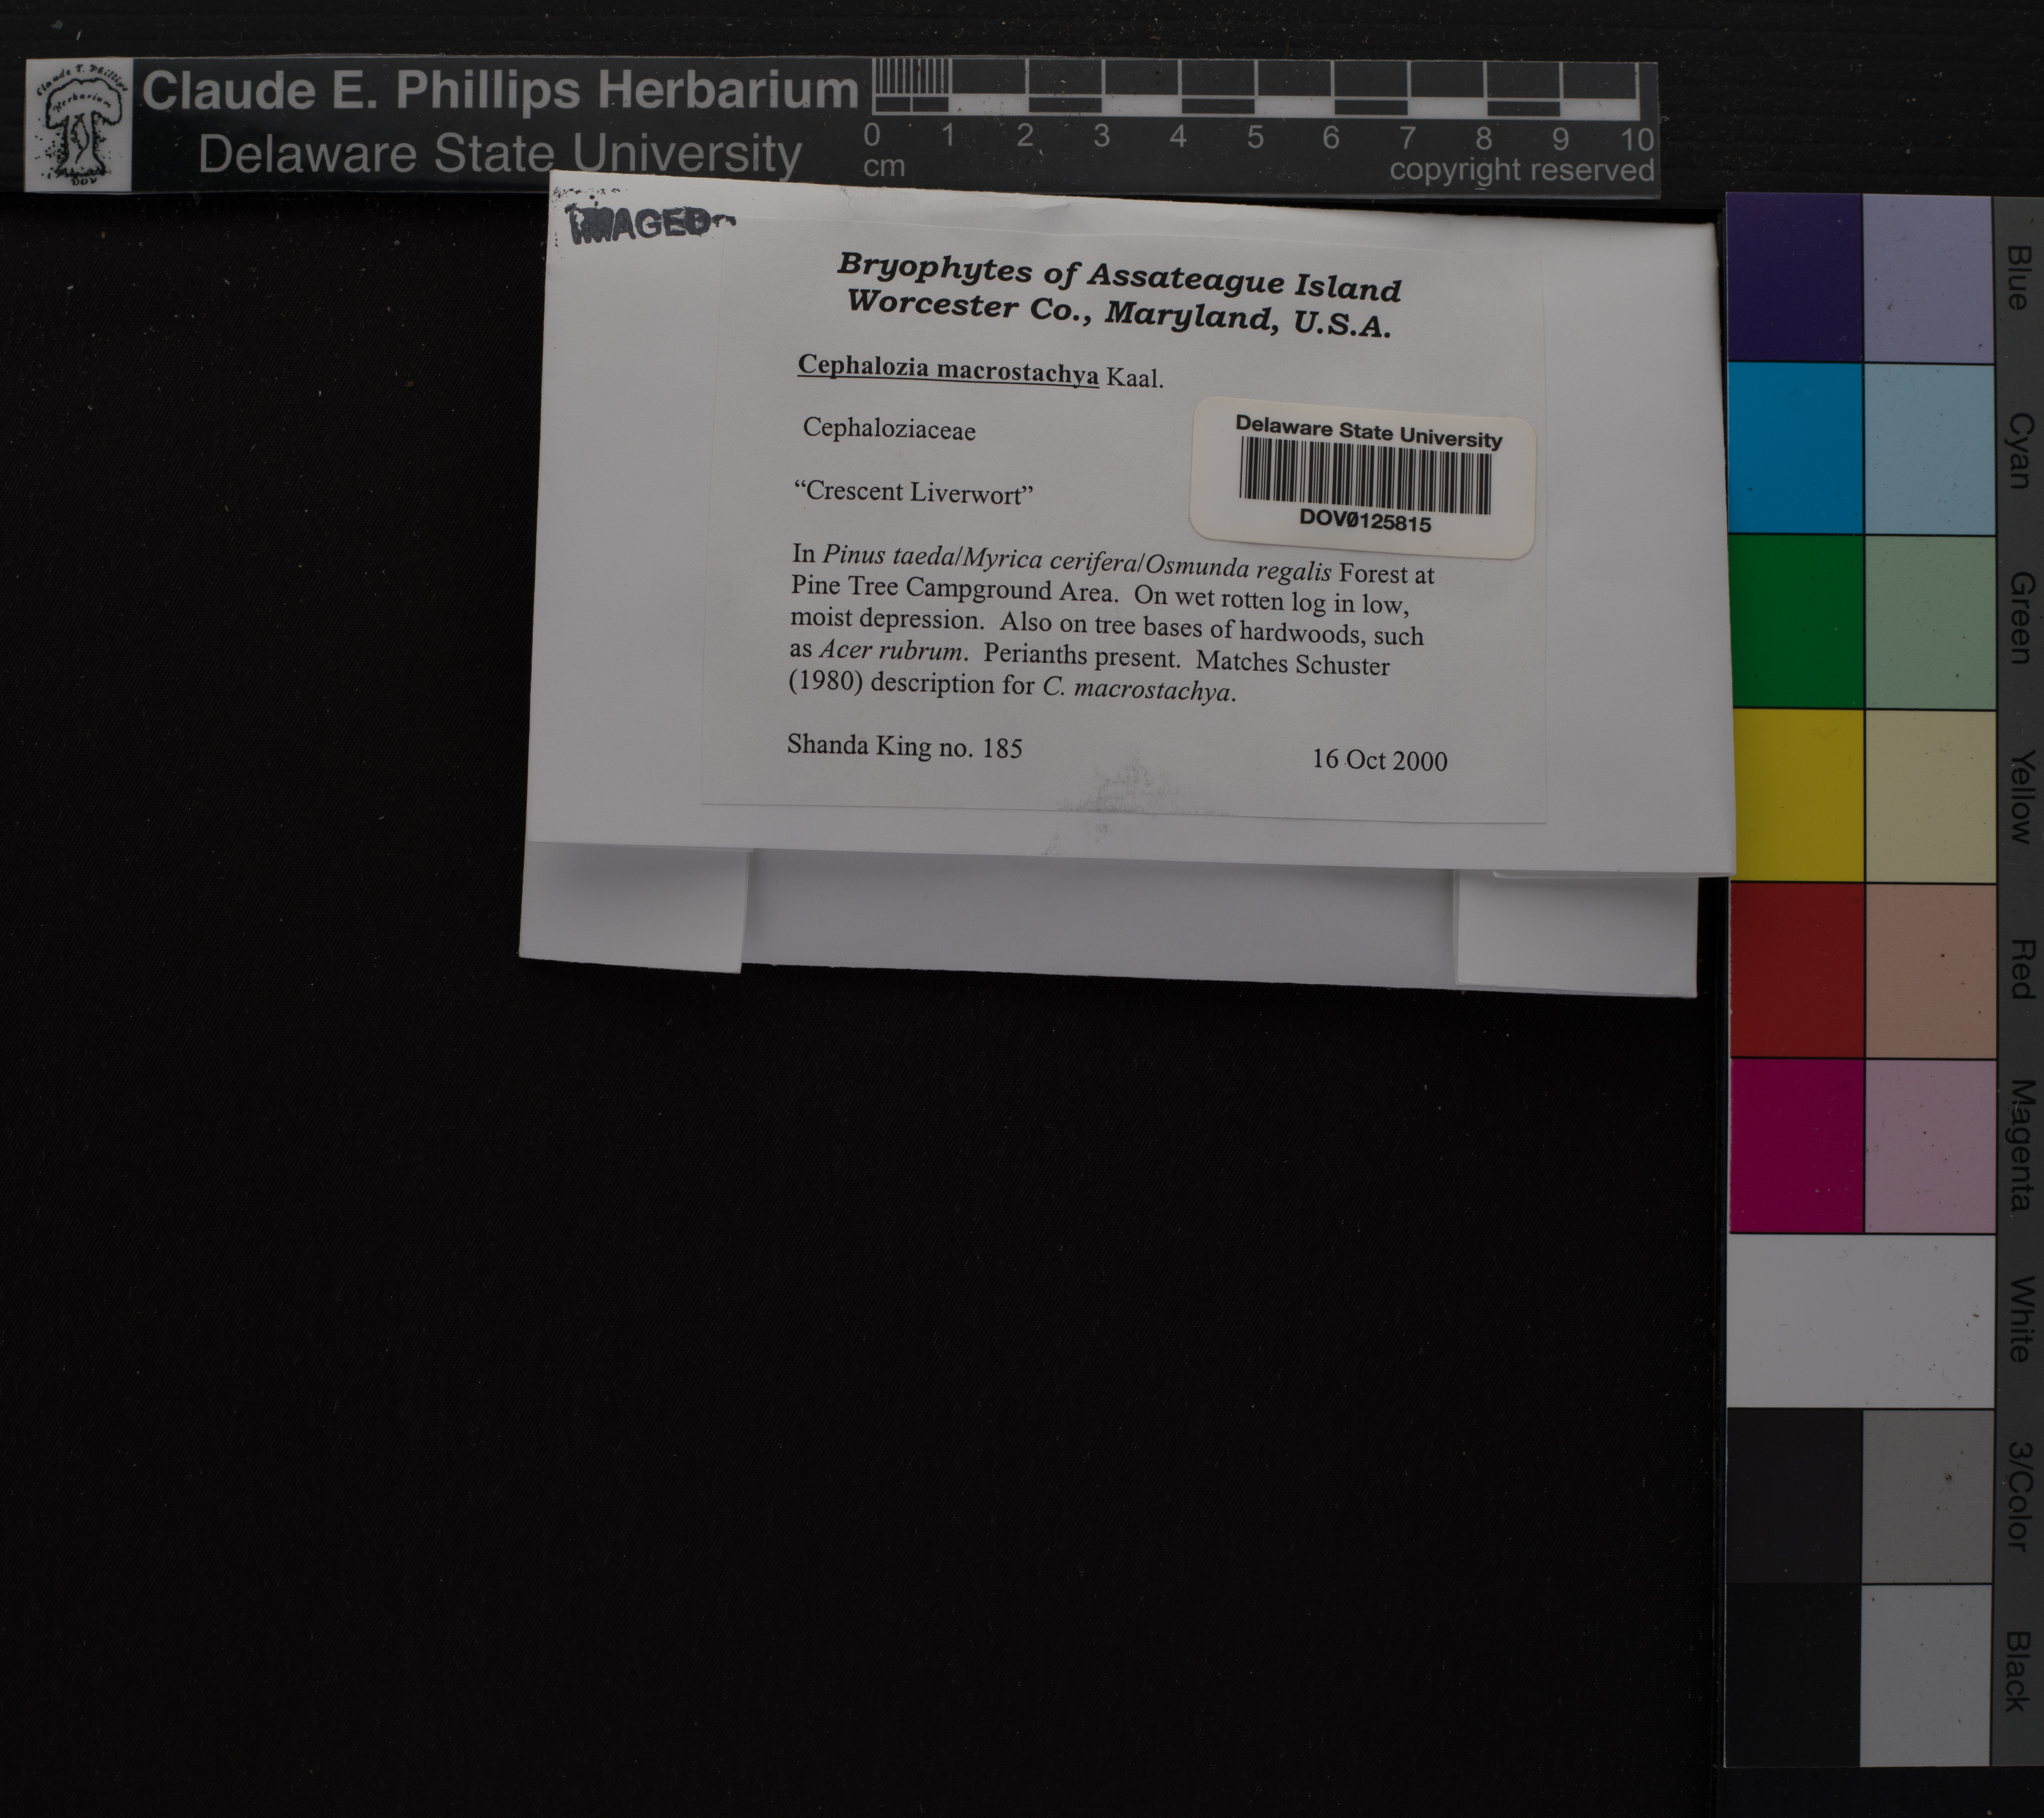Pick the dark green color patch
The image size is (2044, 1818).
1796,621
